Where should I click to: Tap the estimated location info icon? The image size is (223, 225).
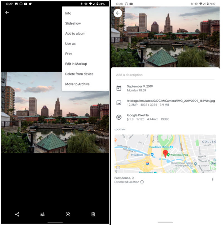pos(142,182)
